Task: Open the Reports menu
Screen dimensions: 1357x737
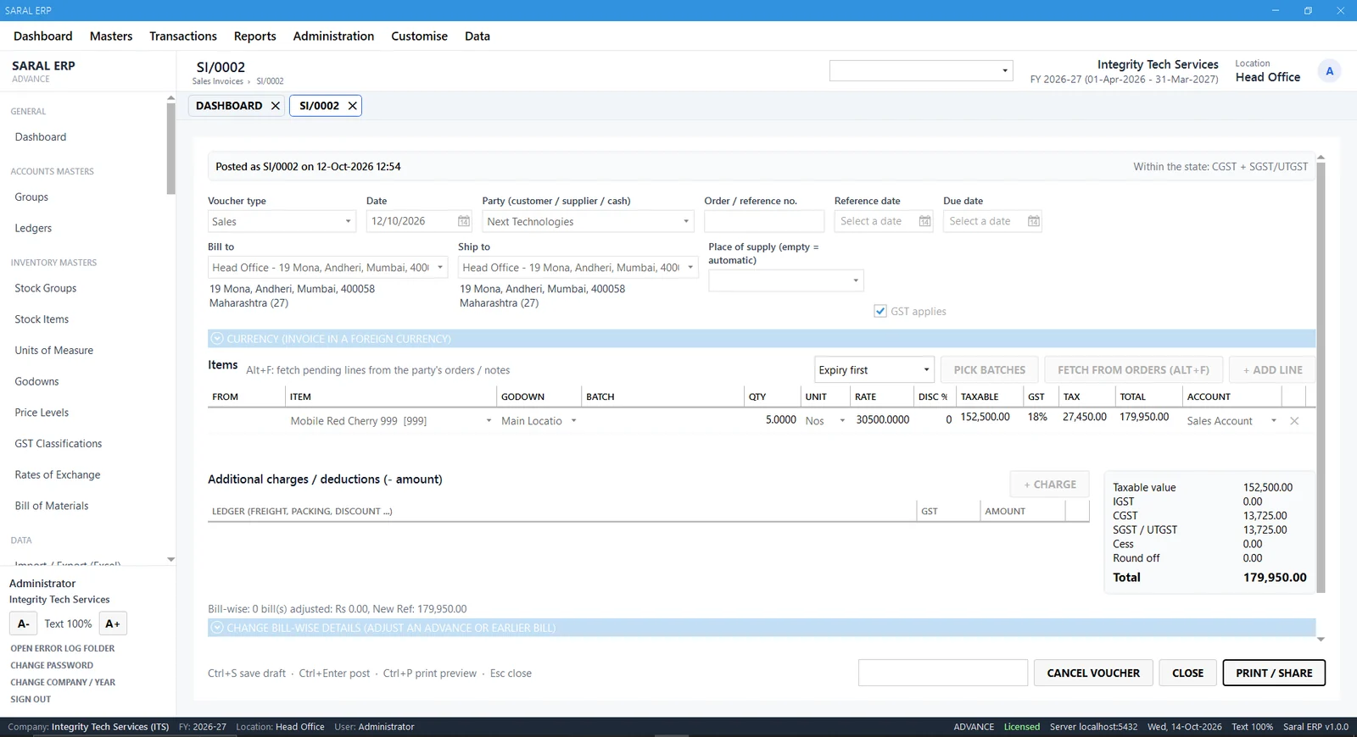Action: pyautogui.click(x=255, y=36)
